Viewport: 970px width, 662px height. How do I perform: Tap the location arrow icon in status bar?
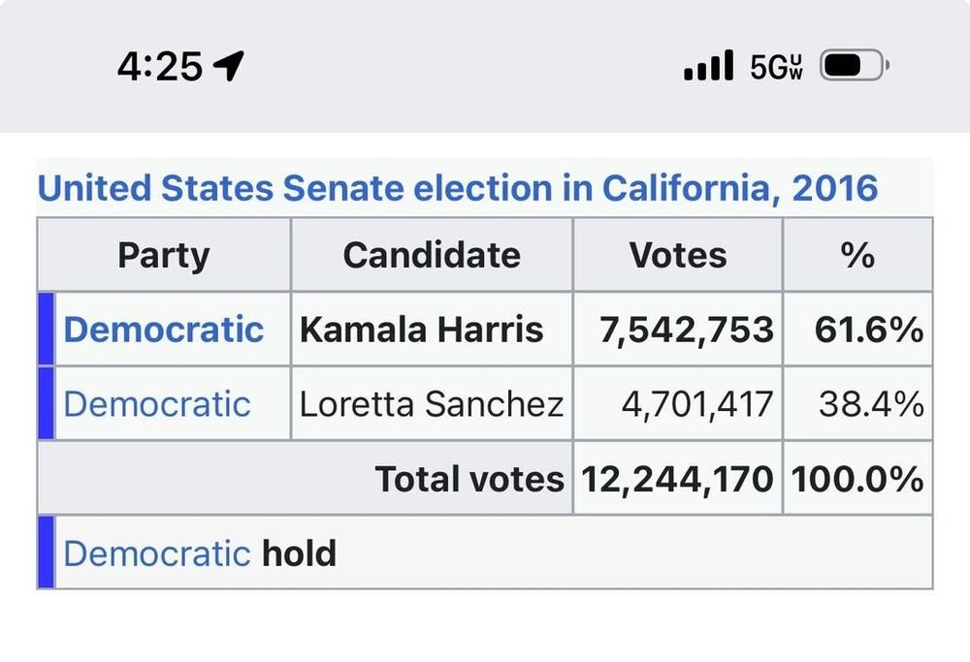pyautogui.click(x=228, y=65)
